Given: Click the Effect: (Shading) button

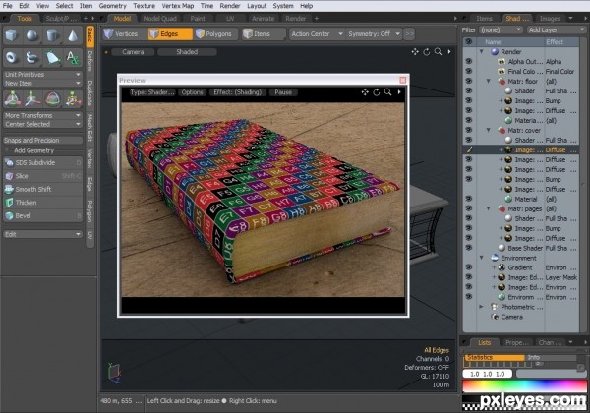Looking at the screenshot, I should [x=237, y=92].
